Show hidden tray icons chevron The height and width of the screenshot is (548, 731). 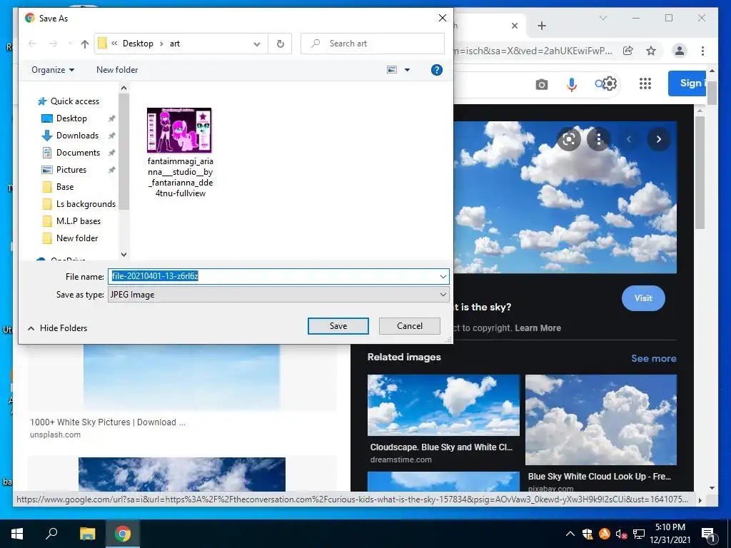pyautogui.click(x=570, y=534)
